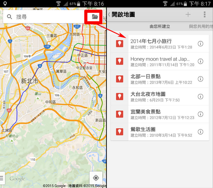Open map 鶯歌生活圈
This screenshot has height=188, width=213.
coord(160,132)
